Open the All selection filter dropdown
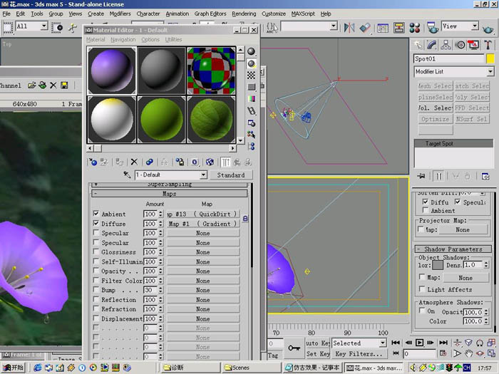The image size is (499, 374). coord(44,26)
